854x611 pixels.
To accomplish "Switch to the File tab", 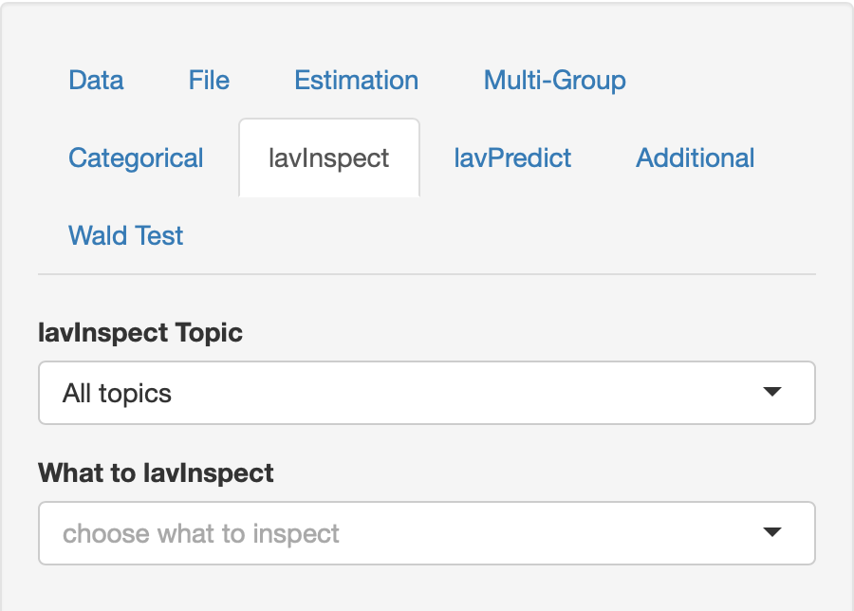I will click(x=209, y=81).
